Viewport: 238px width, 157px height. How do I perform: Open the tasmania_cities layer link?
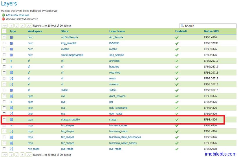click(x=118, y=125)
